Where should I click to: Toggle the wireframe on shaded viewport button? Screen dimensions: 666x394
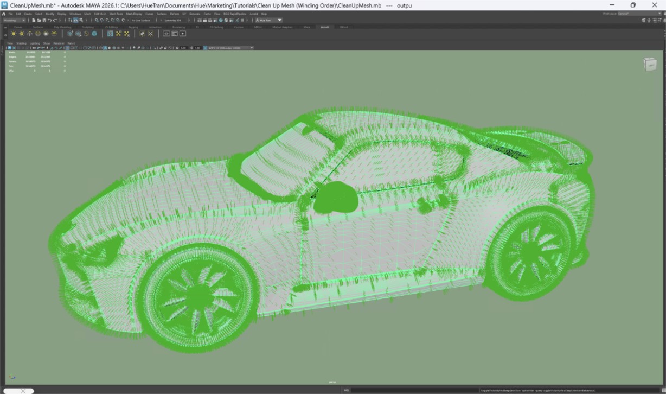pos(114,48)
